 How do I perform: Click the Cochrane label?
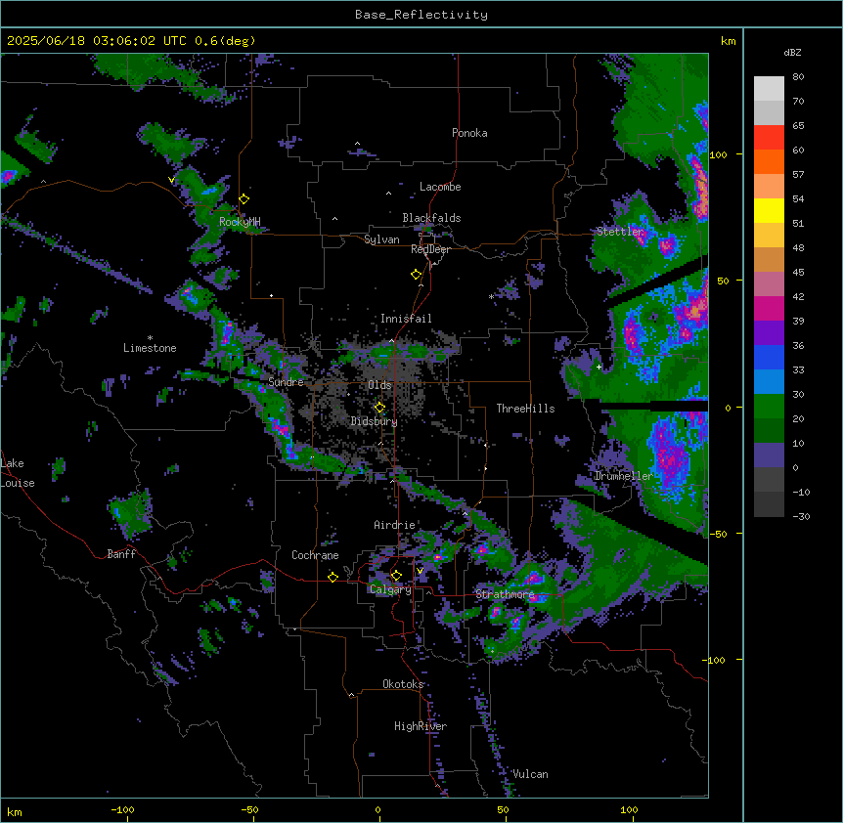pyautogui.click(x=315, y=555)
